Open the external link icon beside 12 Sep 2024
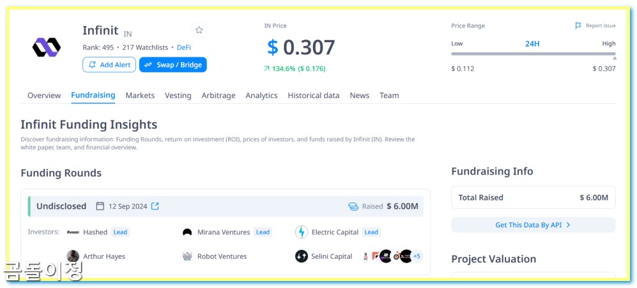Screen dimensions: 637x288 [155, 206]
